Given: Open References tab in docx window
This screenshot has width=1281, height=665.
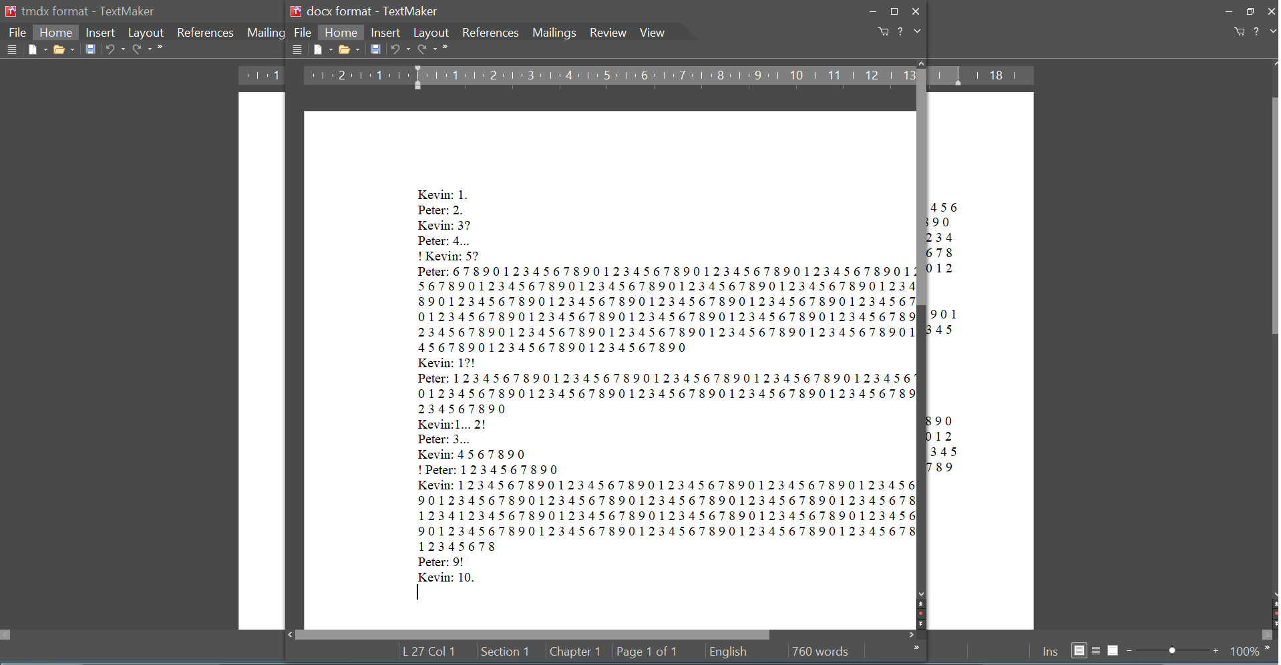Looking at the screenshot, I should coord(490,33).
